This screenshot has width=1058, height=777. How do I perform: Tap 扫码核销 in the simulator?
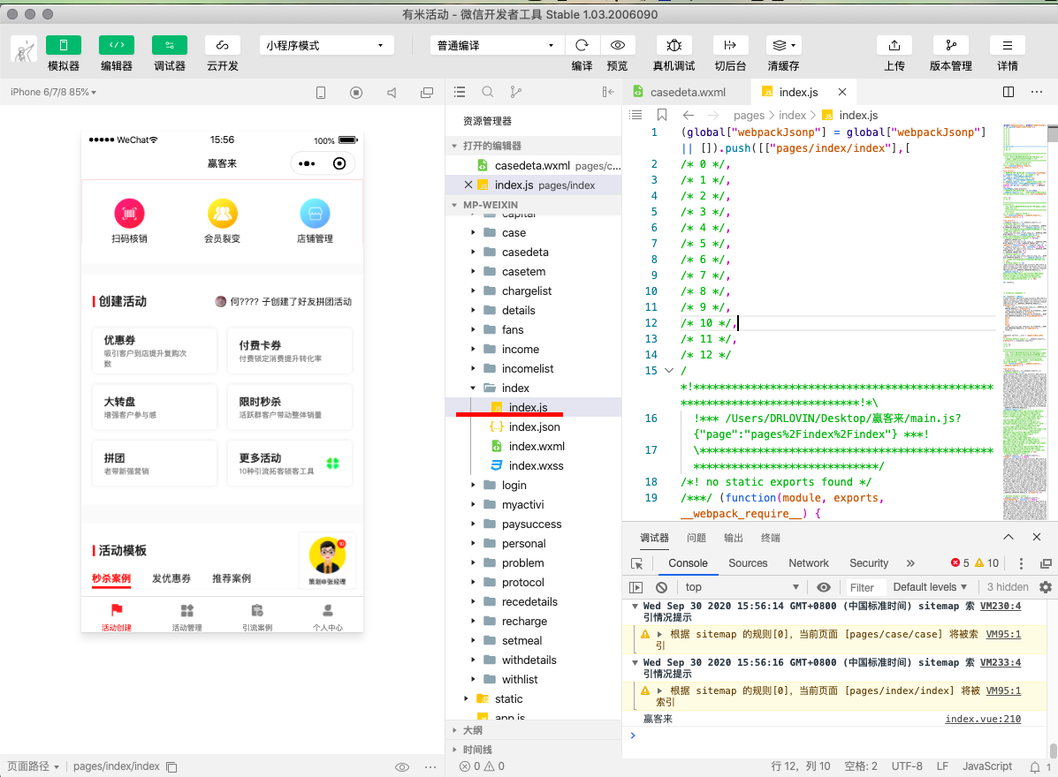click(129, 221)
